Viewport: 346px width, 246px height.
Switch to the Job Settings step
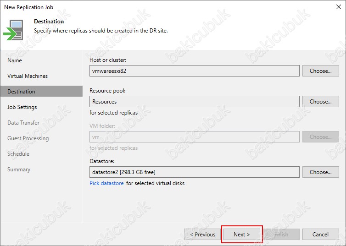pos(22,107)
